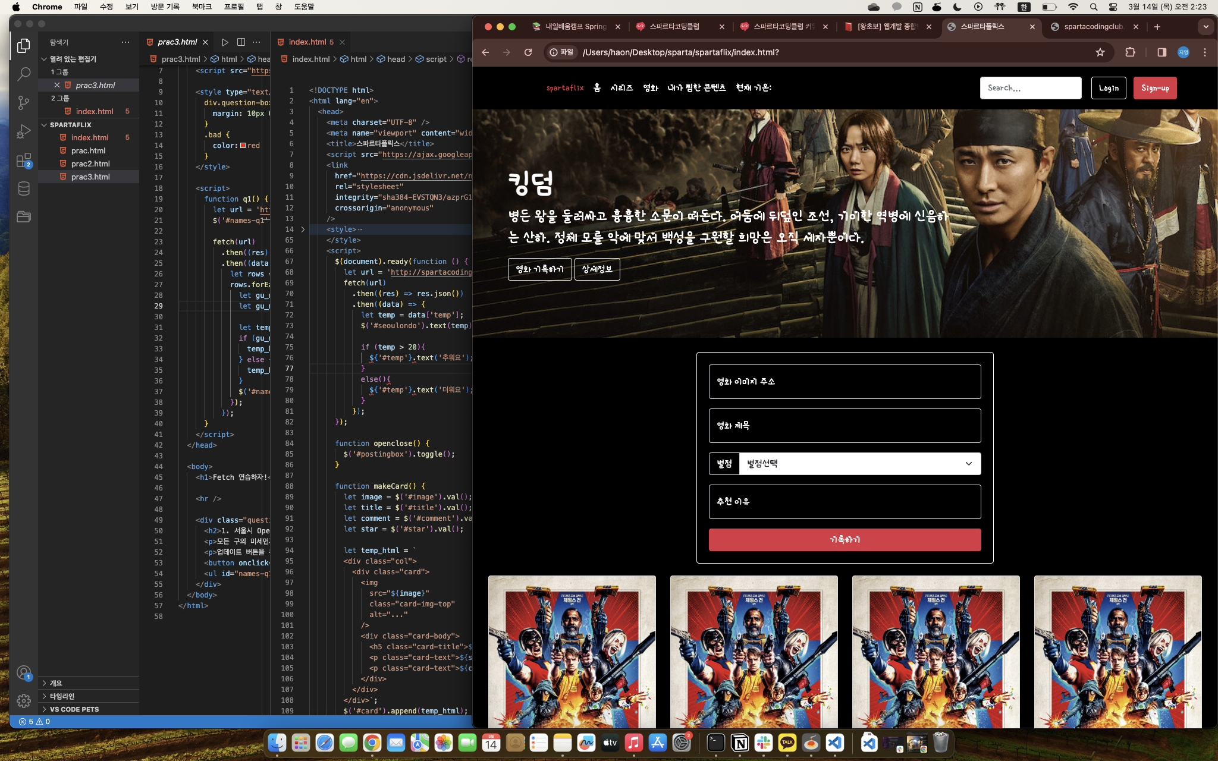Viewport: 1218px width, 761px height.
Task: Open the 북마크 menu in the menu bar
Action: [202, 7]
